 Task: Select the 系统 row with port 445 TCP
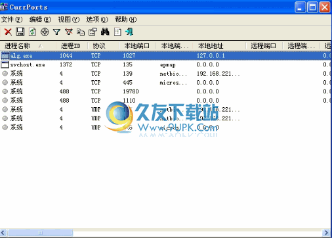pos(165,83)
